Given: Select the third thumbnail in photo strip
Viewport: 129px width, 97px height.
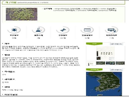Looking at the screenshot, I should point(110,63).
